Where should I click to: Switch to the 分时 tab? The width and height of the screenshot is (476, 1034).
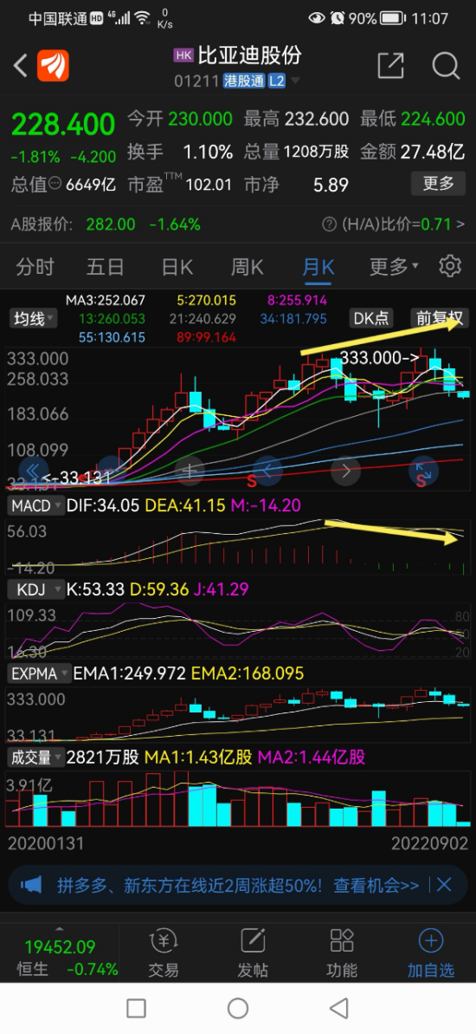point(35,266)
